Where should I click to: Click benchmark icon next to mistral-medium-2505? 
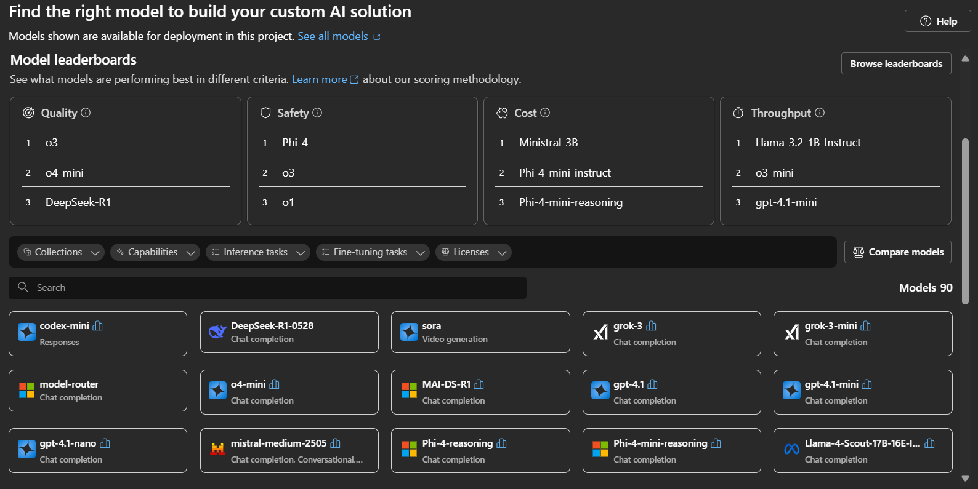[335, 443]
